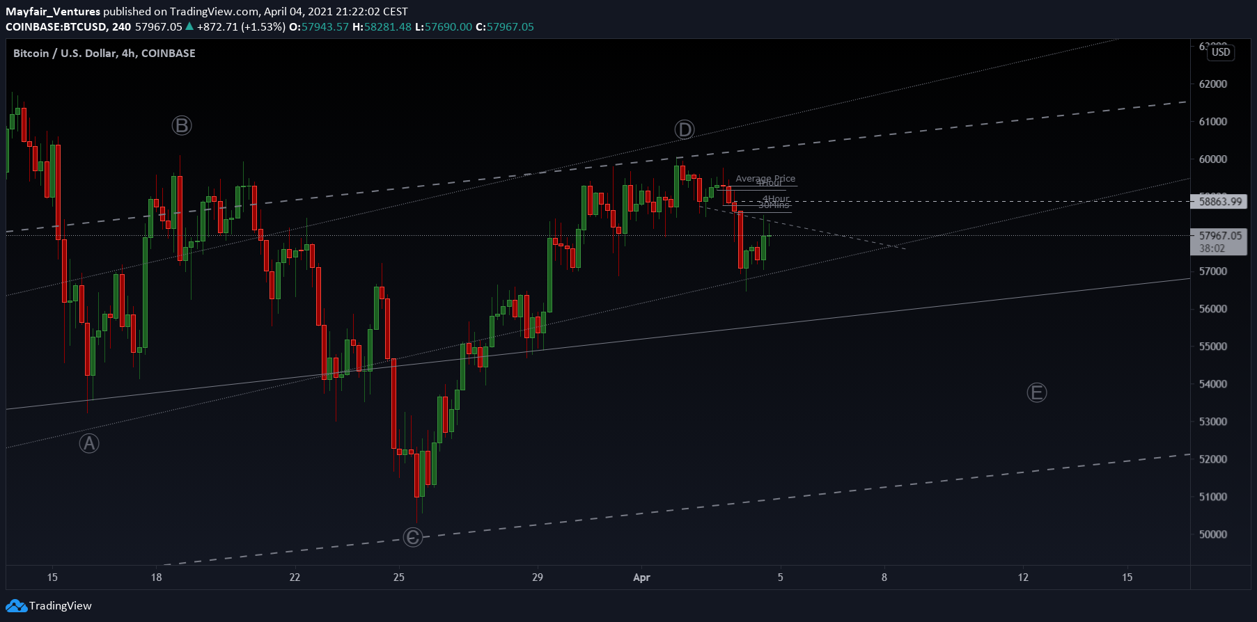
Task: Click the 29 date label on time axis
Action: point(538,577)
